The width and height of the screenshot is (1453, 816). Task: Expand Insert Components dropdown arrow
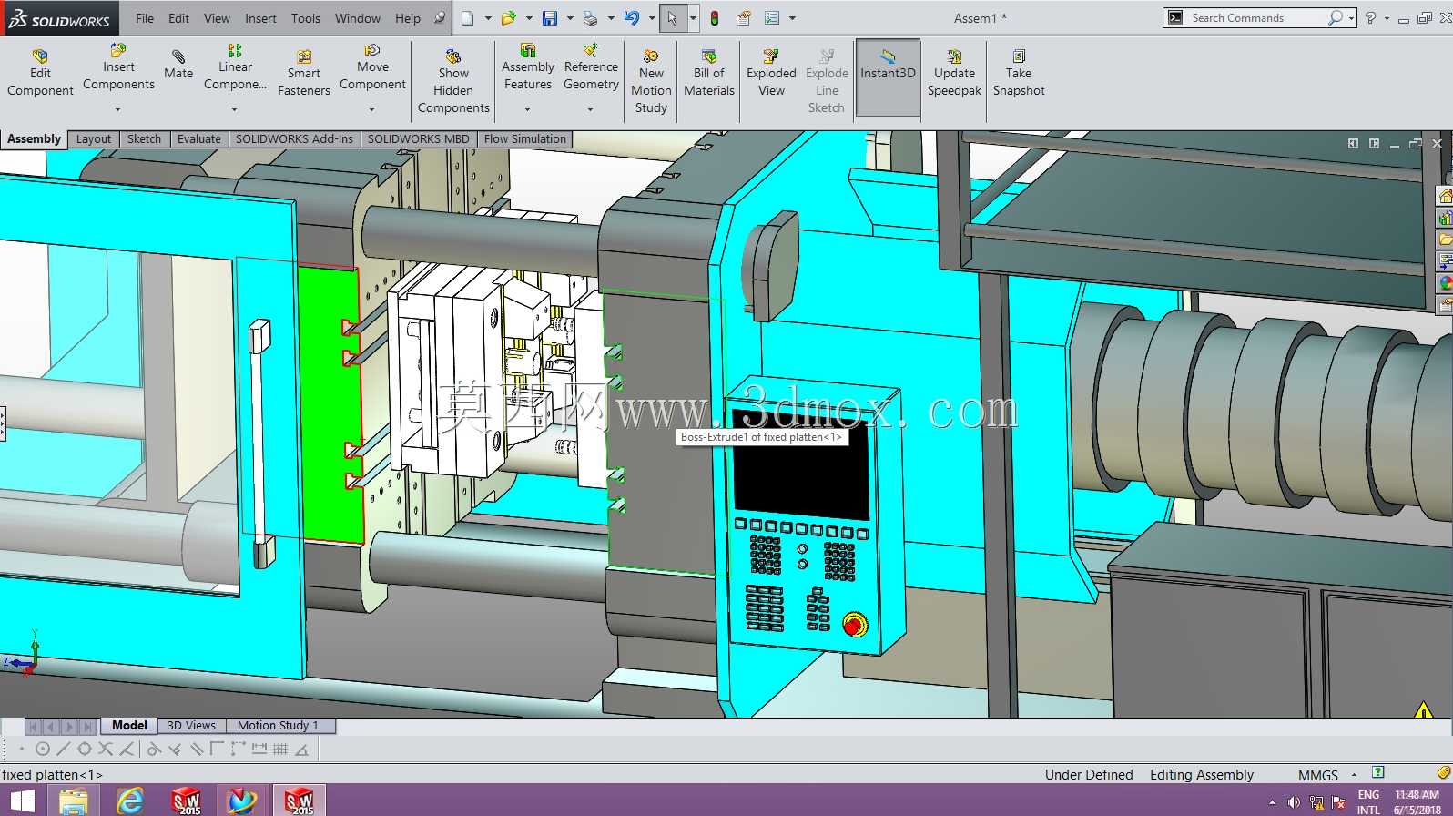point(118,109)
